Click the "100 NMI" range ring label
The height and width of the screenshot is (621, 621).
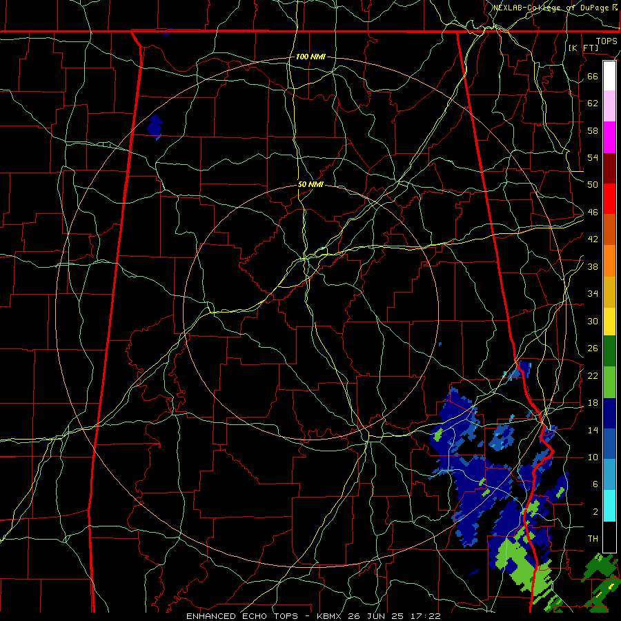tap(310, 57)
